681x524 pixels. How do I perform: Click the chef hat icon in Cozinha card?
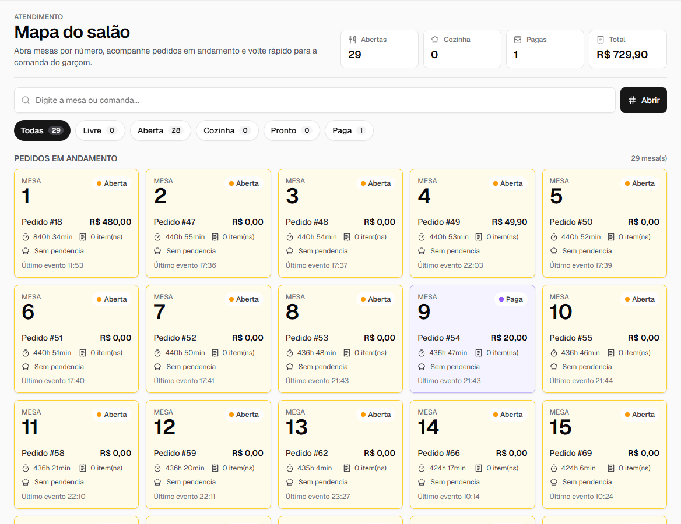[435, 40]
